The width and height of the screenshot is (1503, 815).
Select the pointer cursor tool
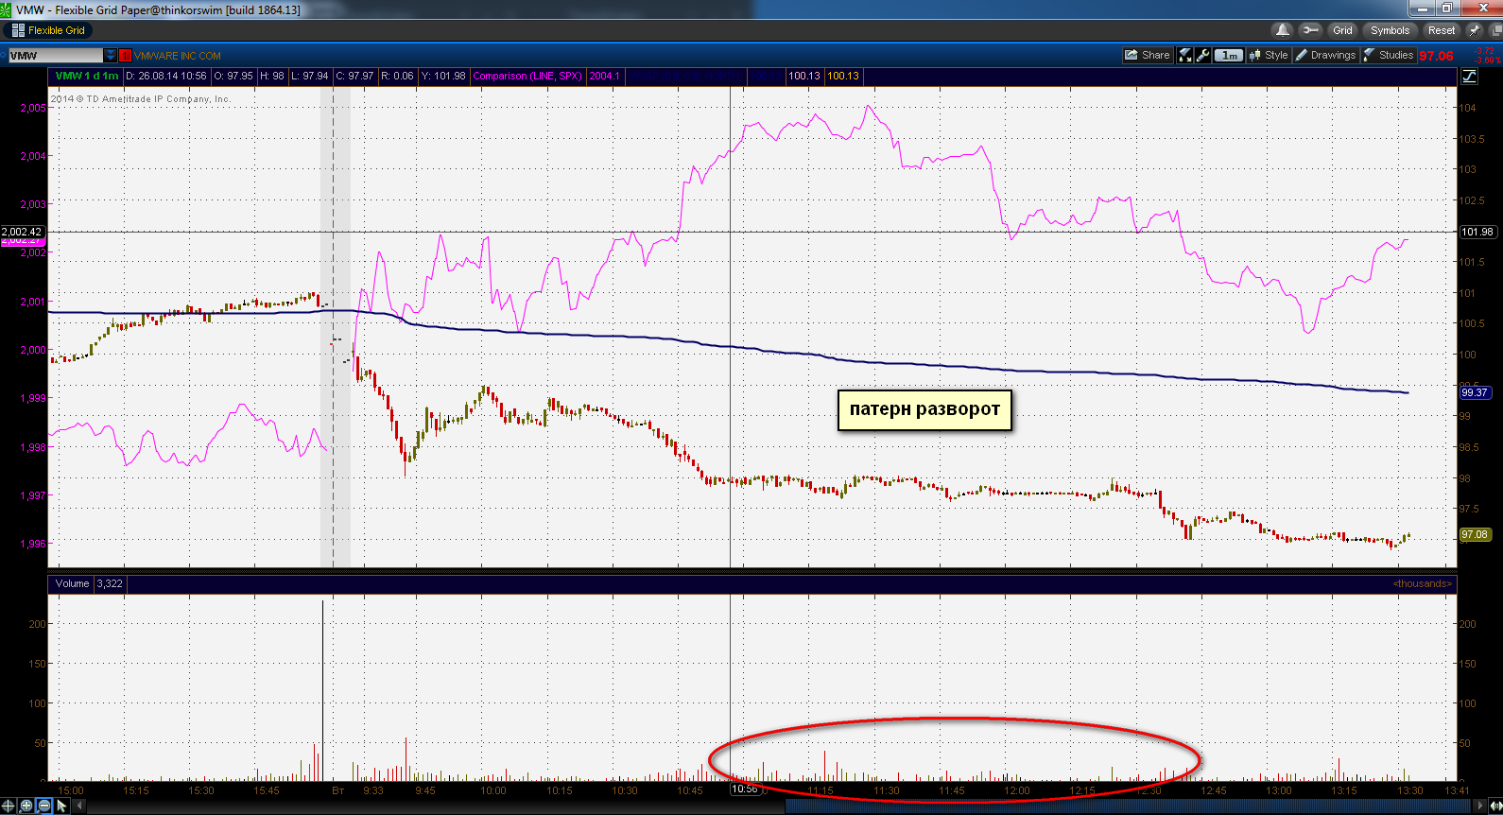tap(62, 806)
